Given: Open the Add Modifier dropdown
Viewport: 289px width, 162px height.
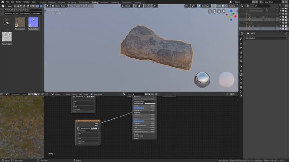Looking at the screenshot, I should [x=266, y=38].
